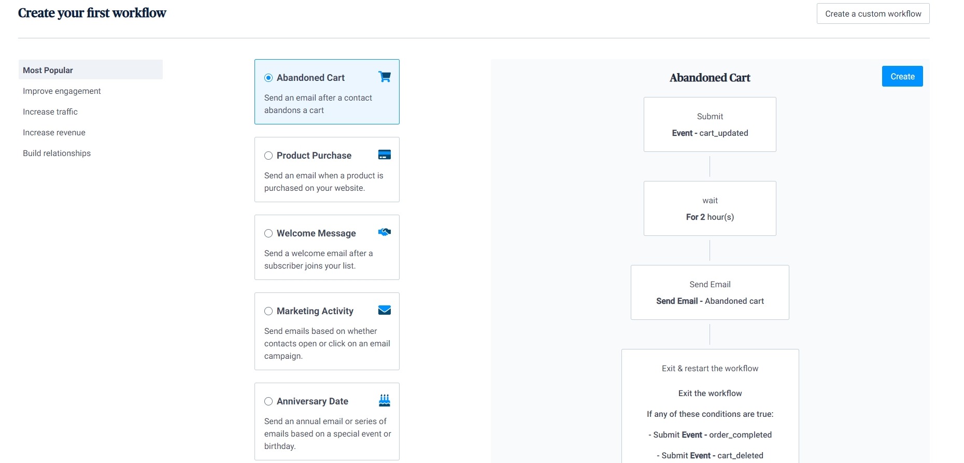Click the Send Email Abandoned cart step
The image size is (964, 463).
point(710,292)
